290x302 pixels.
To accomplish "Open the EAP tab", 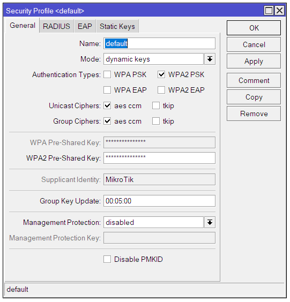I will (85, 26).
